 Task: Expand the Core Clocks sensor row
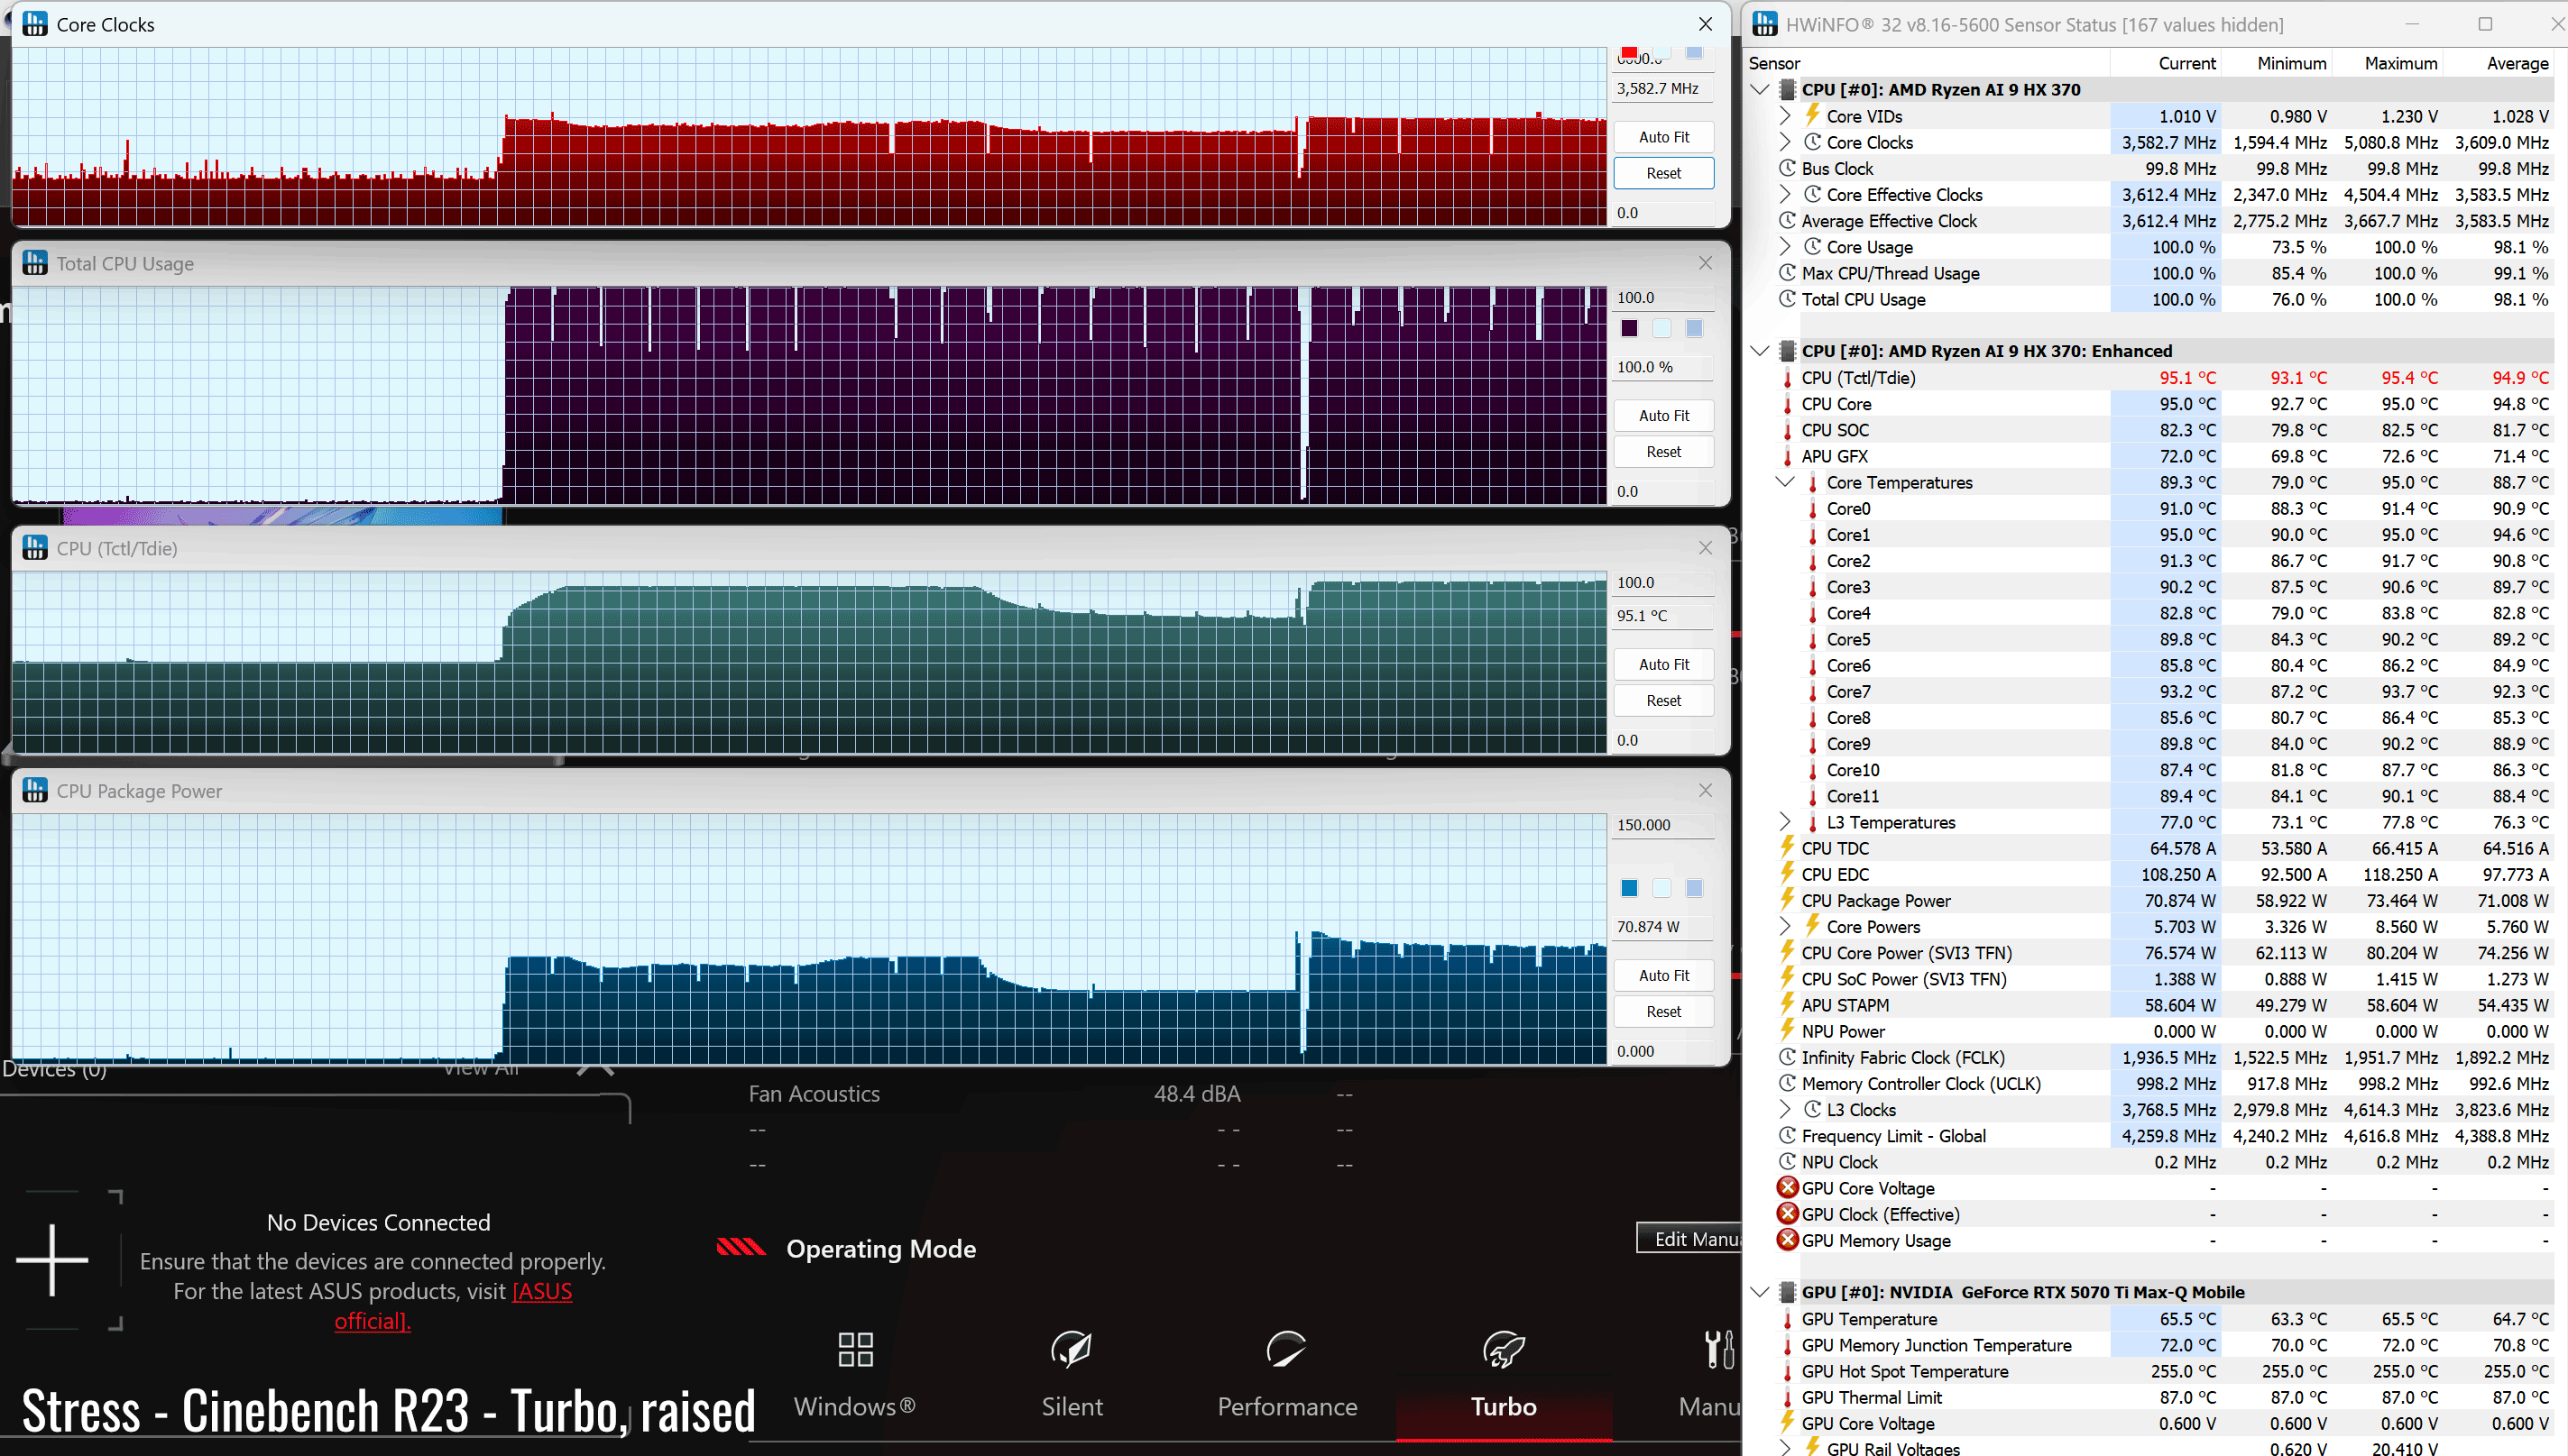1785,142
